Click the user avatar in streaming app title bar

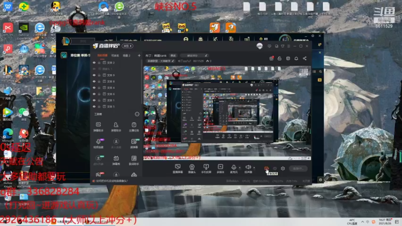259,46
